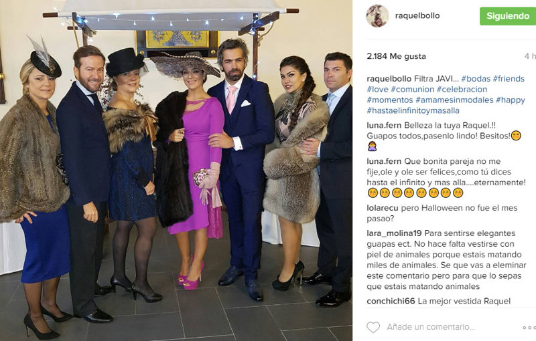Open the #love hashtag
The width and height of the screenshot is (536, 341).
pyautogui.click(x=377, y=90)
